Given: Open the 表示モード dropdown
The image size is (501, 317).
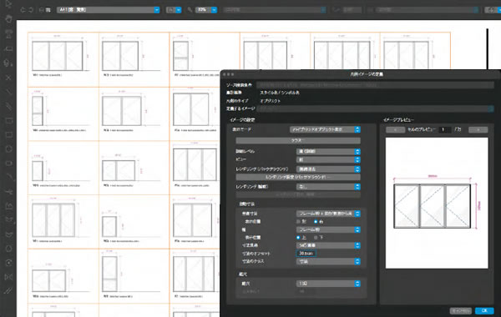Looking at the screenshot, I should [325, 129].
